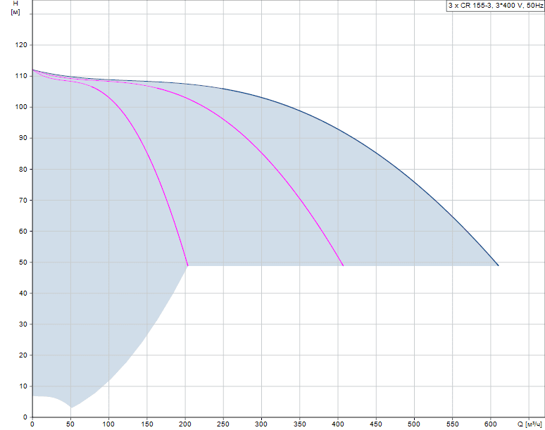Click the dark blue curve's right endpoint
The width and height of the screenshot is (545, 430).
[499, 265]
